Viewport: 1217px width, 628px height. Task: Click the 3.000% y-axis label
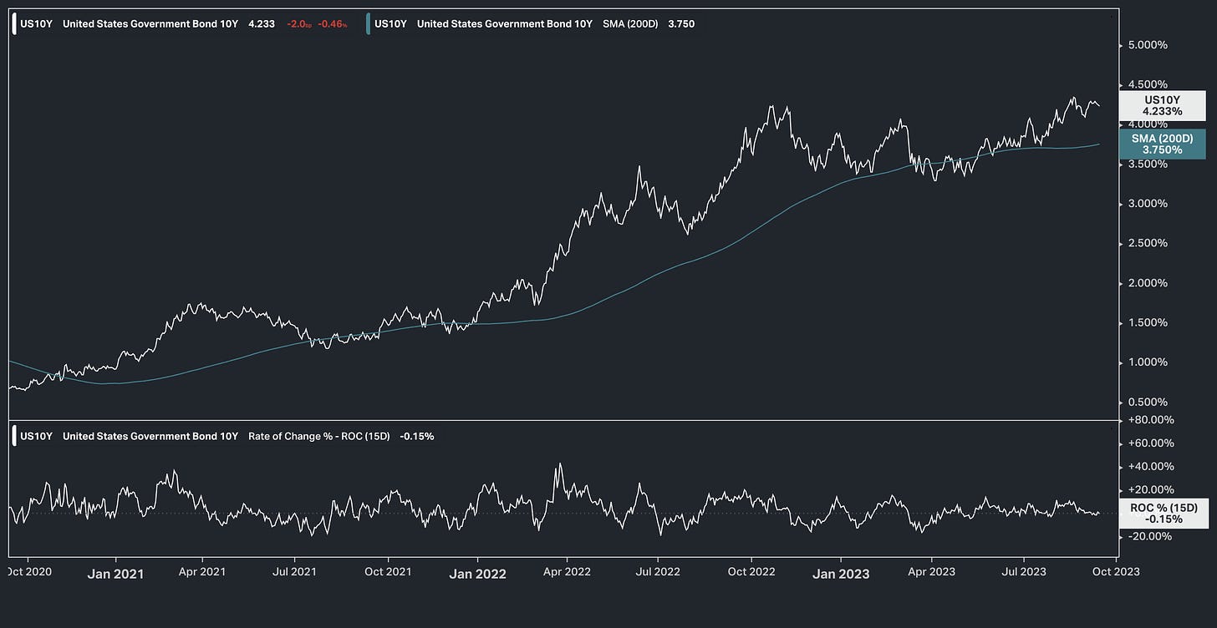[x=1149, y=204]
